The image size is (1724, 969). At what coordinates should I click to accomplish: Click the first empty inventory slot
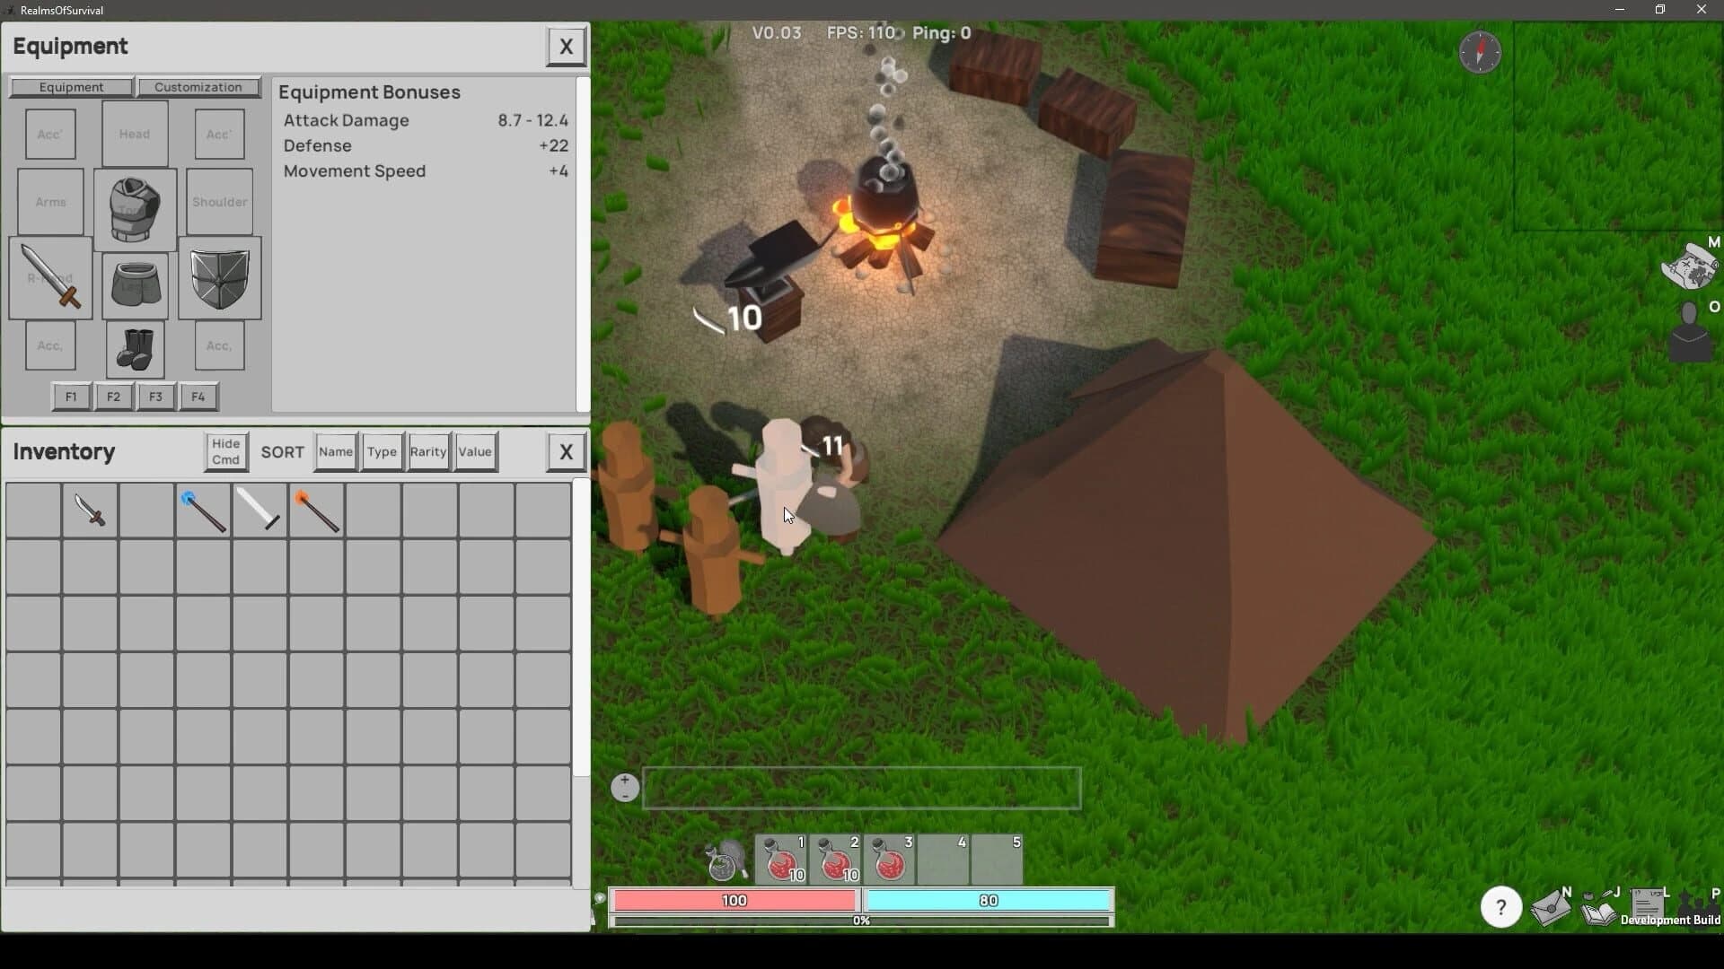coord(33,511)
